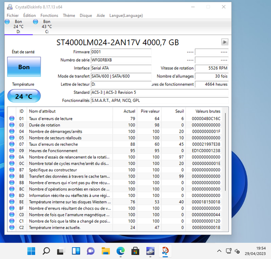271x259 pixels.
Task: Open Task View on the taskbar
Action: (61, 251)
